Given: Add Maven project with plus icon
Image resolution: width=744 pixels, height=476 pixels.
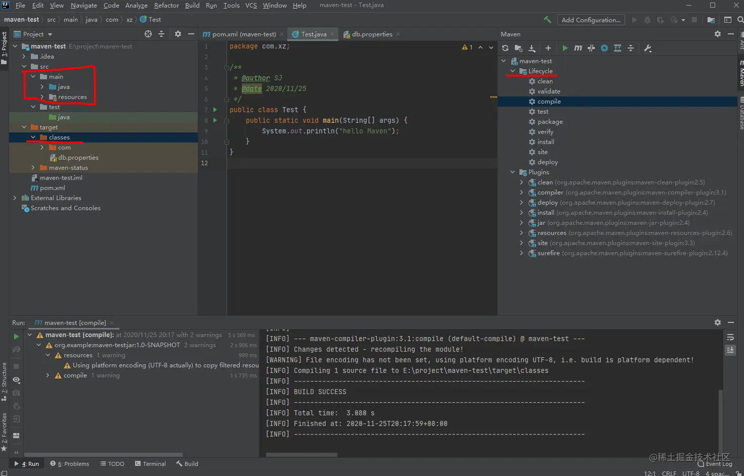Looking at the screenshot, I should pos(548,48).
